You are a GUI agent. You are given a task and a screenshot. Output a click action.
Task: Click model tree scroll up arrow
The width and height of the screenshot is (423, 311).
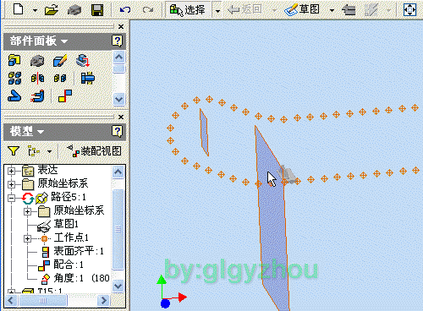coord(118,172)
